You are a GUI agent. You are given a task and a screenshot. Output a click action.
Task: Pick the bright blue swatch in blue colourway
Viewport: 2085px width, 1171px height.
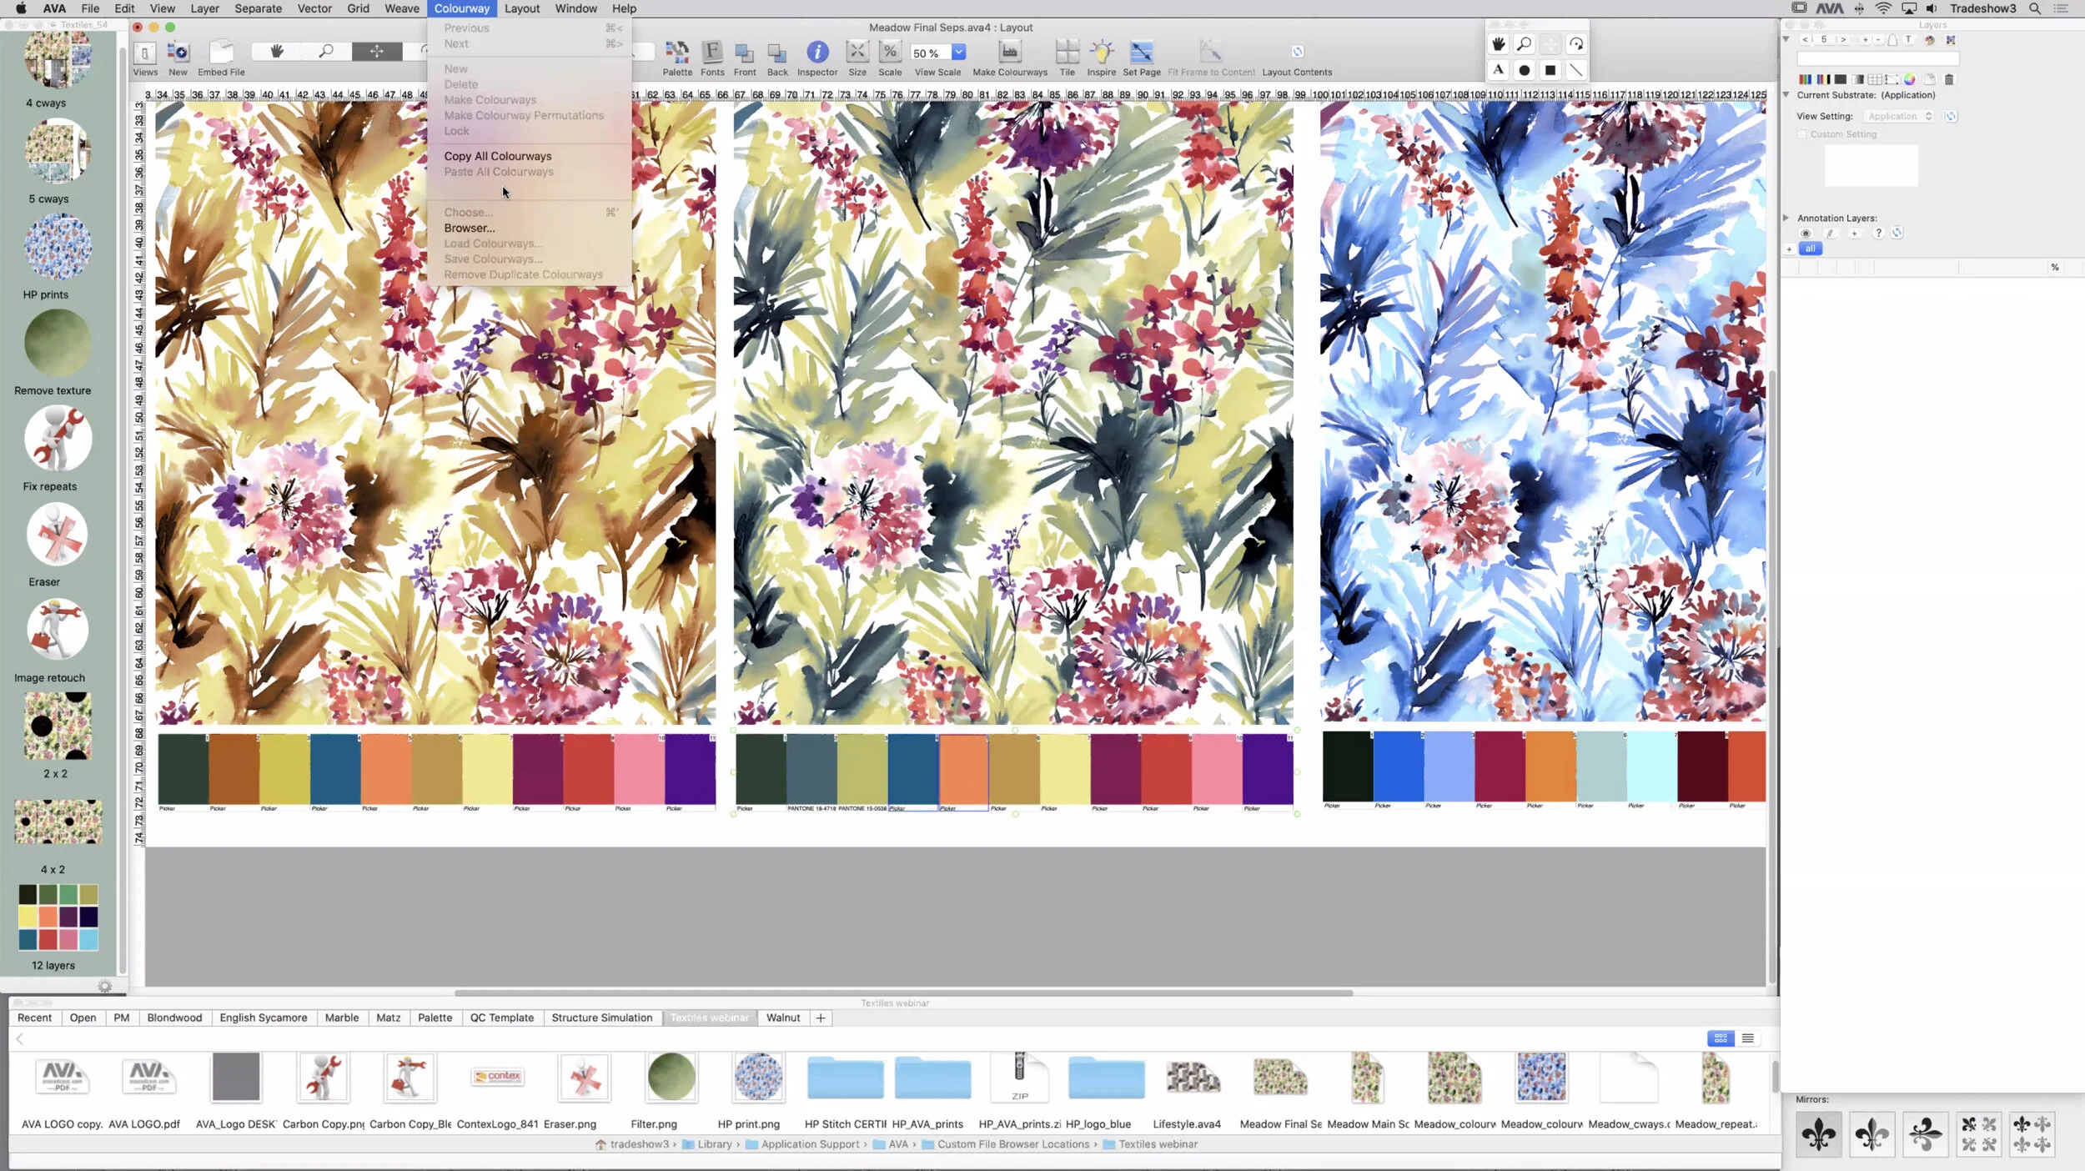point(1399,767)
